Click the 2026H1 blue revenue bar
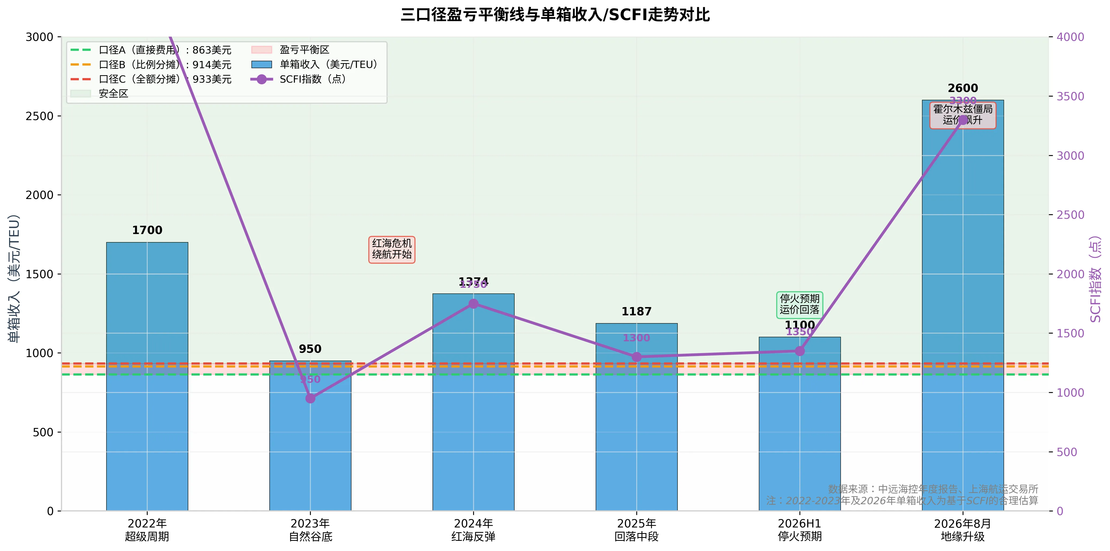This screenshot has height=551, width=1110. (800, 424)
